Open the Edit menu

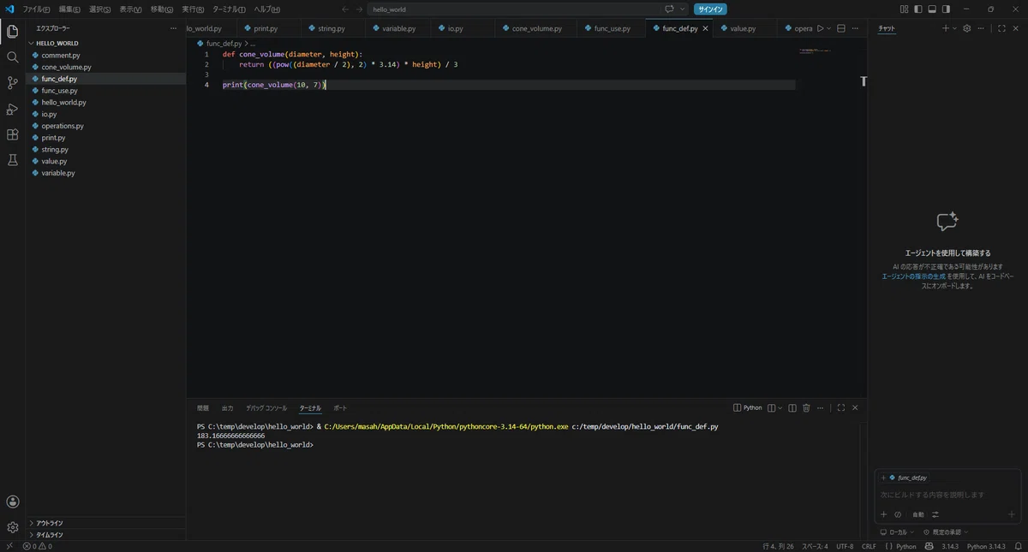pyautogui.click(x=69, y=9)
